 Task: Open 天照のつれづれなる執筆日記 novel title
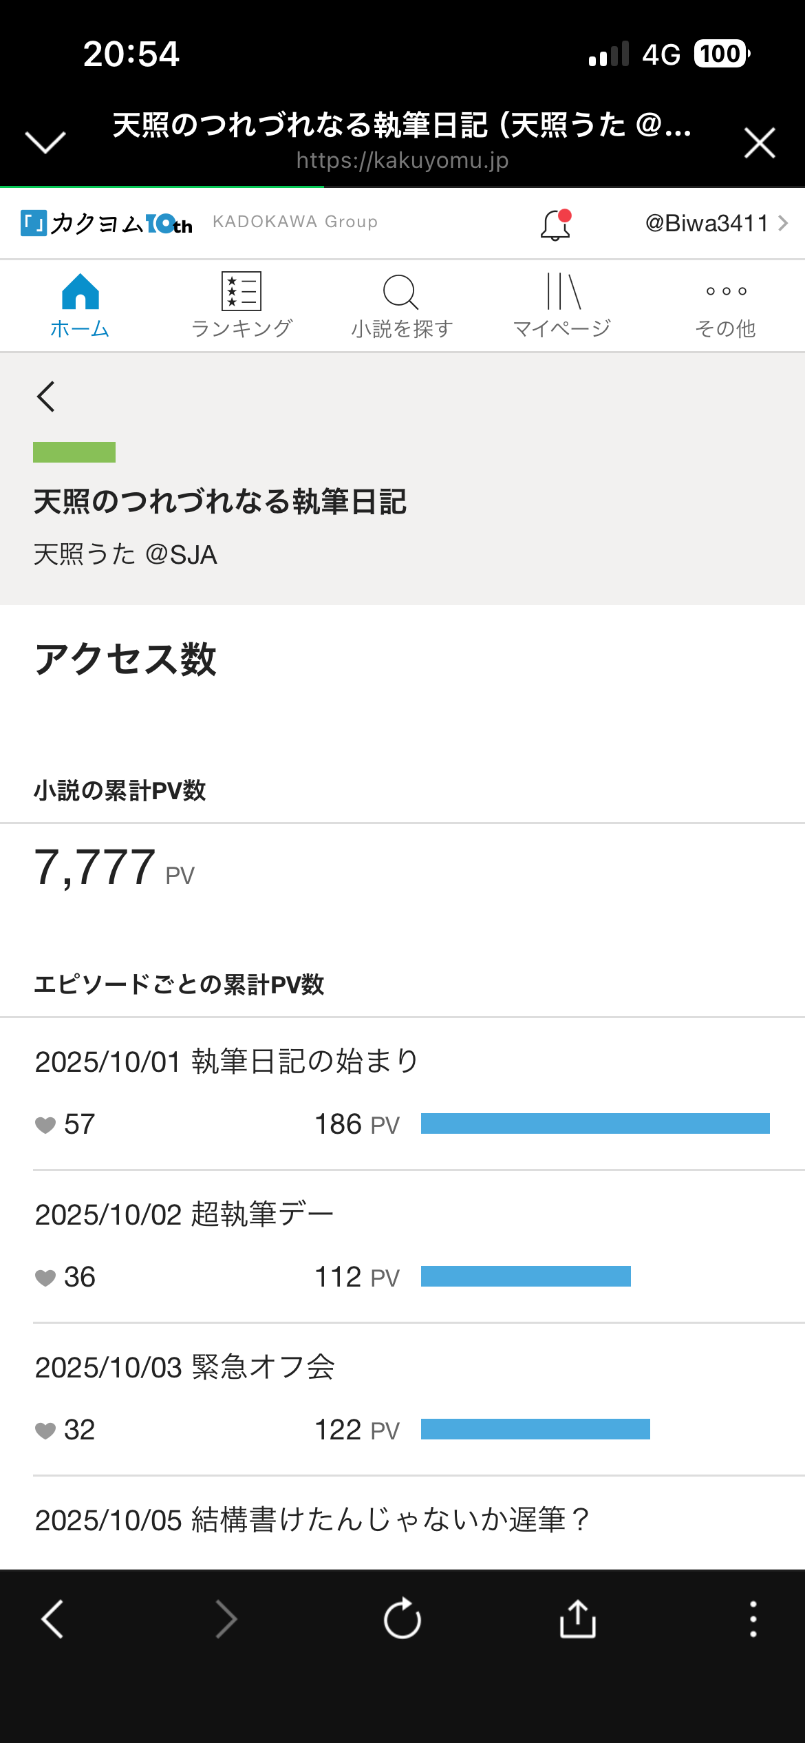point(220,502)
